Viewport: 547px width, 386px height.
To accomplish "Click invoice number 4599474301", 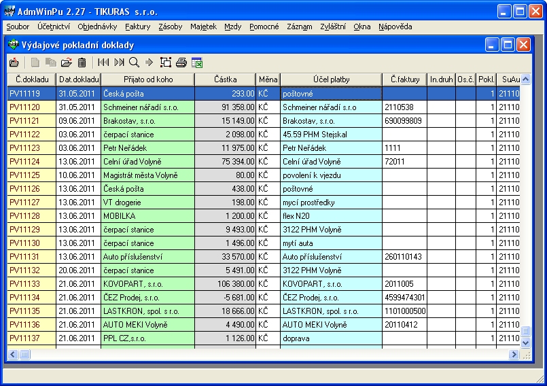I will [x=405, y=298].
